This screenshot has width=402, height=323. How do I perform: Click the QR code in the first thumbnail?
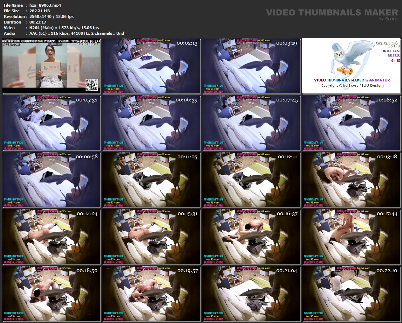[x=91, y=85]
